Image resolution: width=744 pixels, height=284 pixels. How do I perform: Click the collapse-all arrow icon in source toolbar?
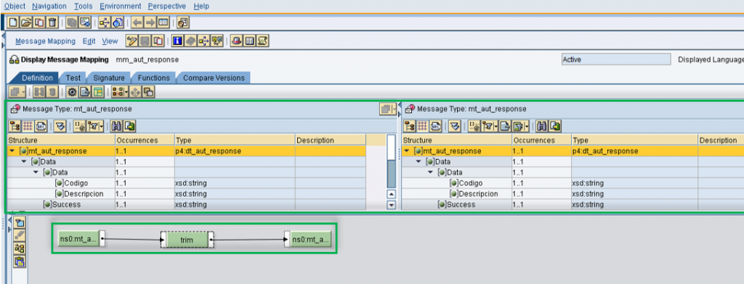point(60,126)
